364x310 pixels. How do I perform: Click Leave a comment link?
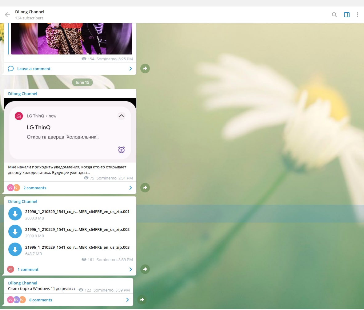(x=34, y=69)
